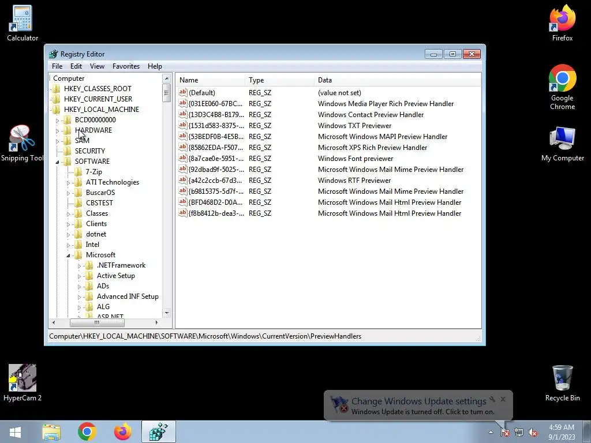Click icon of Windows RTF Previewer value
The width and height of the screenshot is (591, 443).
tap(183, 180)
